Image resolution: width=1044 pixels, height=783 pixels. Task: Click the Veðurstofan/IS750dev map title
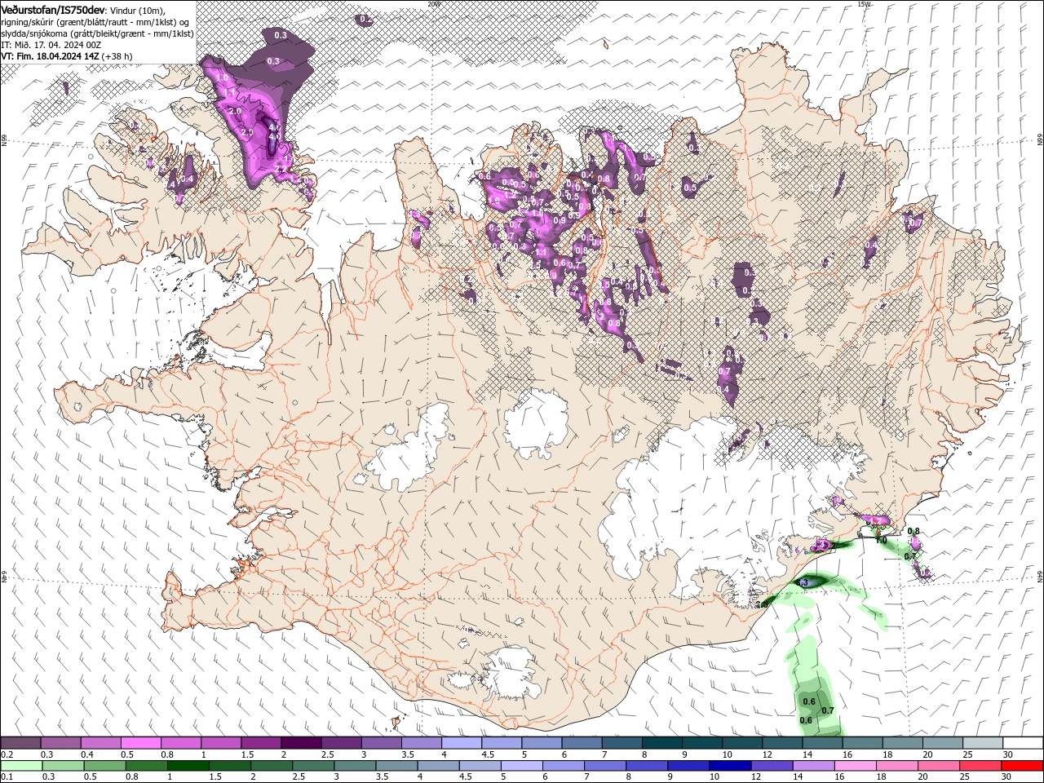pos(52,9)
